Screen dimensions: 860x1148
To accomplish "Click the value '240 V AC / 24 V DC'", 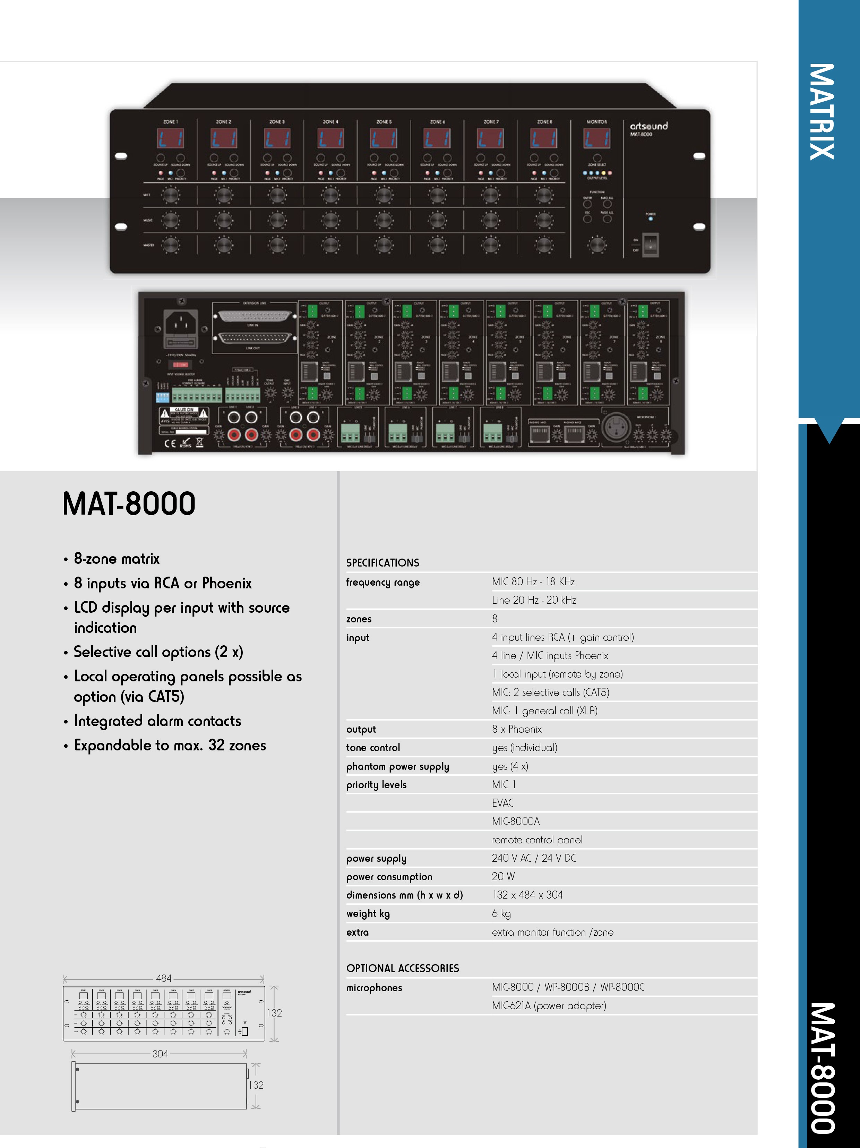I will 534,858.
